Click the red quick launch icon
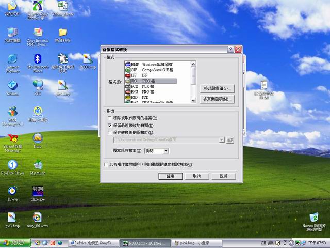This screenshot has height=248, width=330. (53, 243)
